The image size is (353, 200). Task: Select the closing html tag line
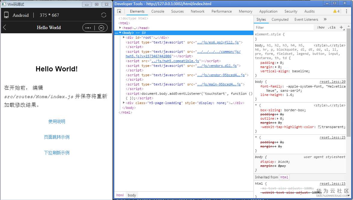coord(125,112)
